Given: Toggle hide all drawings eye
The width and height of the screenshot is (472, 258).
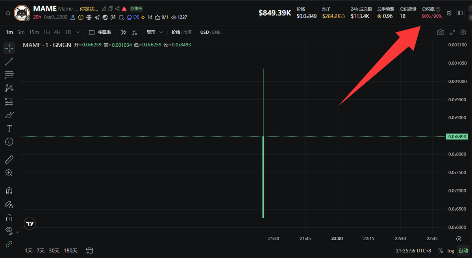Looking at the screenshot, I should [9, 230].
